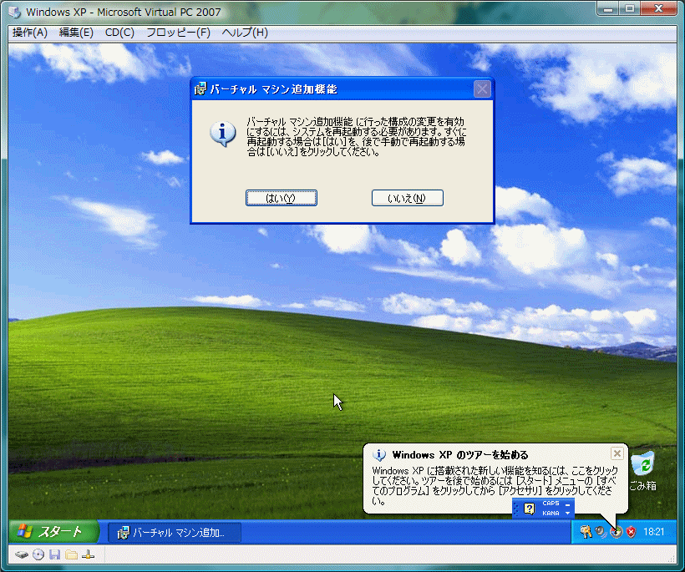Select バーチャル マシン追加 taskbar button

175,533
